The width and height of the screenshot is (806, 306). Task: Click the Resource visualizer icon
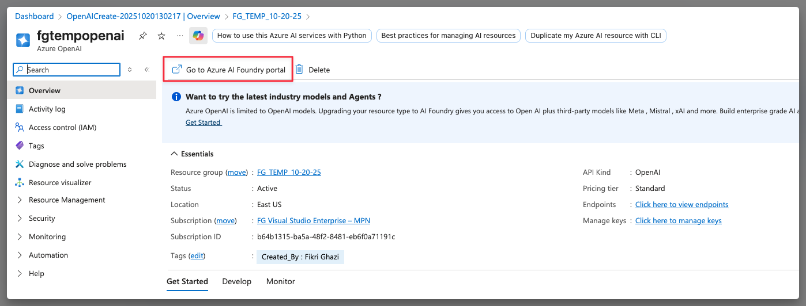point(20,182)
